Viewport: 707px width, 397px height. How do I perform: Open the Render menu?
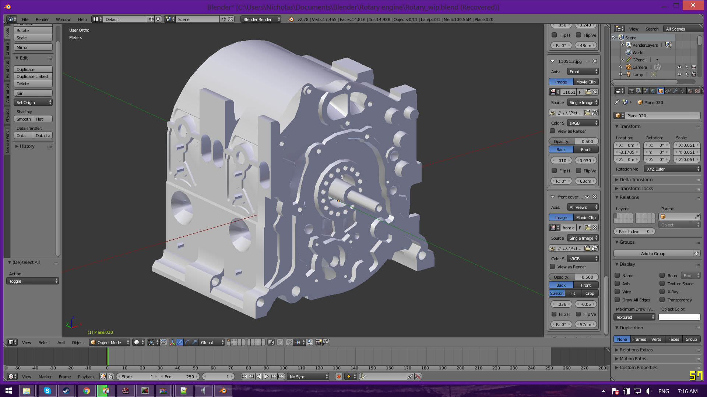[42, 19]
